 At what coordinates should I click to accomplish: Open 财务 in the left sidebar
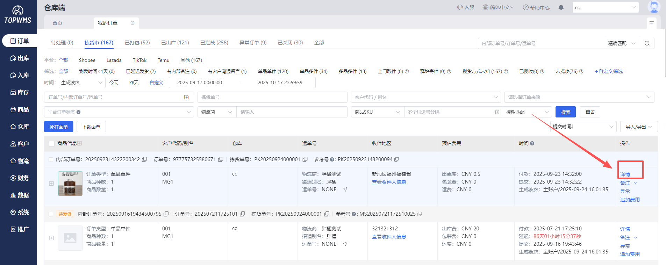click(x=19, y=178)
